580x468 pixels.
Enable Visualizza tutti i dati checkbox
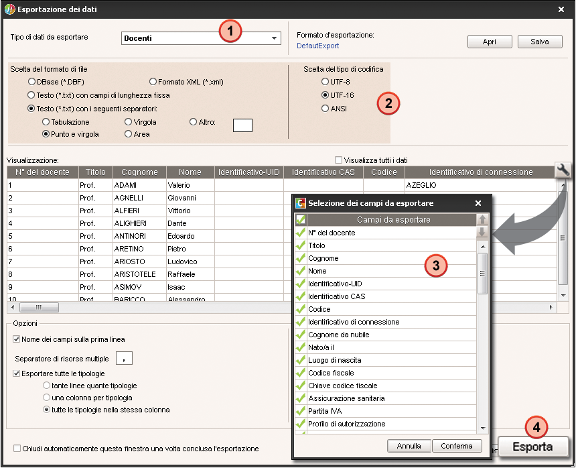(338, 160)
